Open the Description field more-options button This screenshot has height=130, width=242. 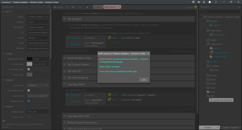47,27
